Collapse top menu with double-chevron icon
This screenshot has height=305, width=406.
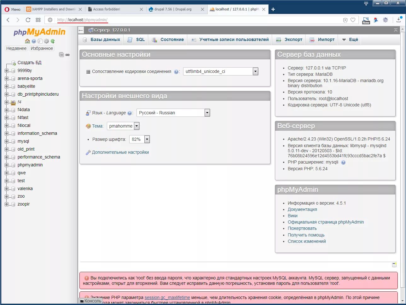tap(396, 30)
